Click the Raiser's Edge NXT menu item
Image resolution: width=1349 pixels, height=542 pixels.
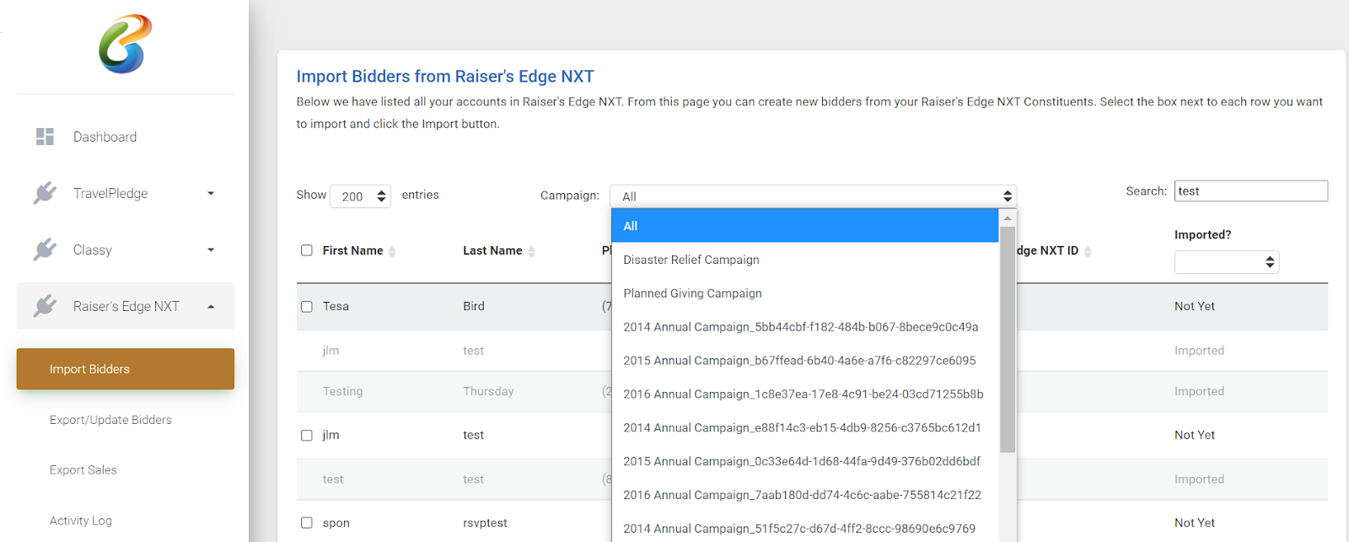click(126, 306)
